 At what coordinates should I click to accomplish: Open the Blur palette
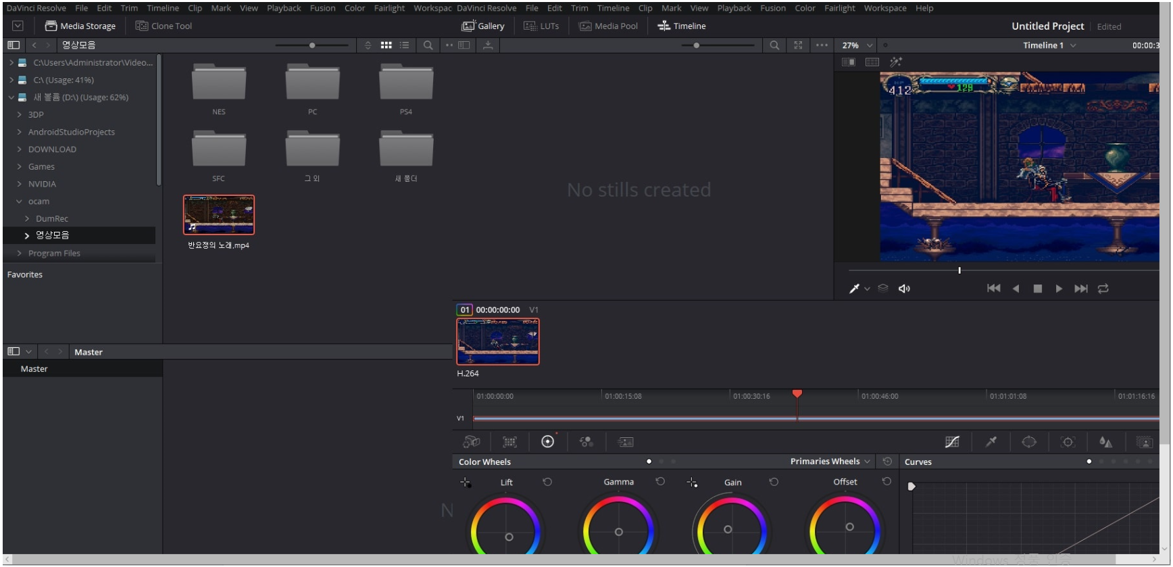coord(1106,442)
